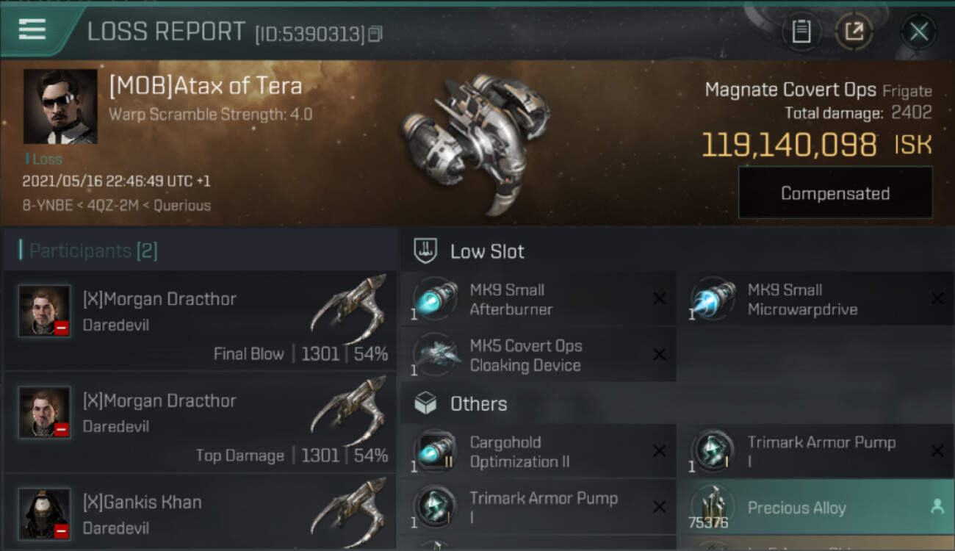Screen dimensions: 955x551
Task: Click the share report icon
Action: 854,32
